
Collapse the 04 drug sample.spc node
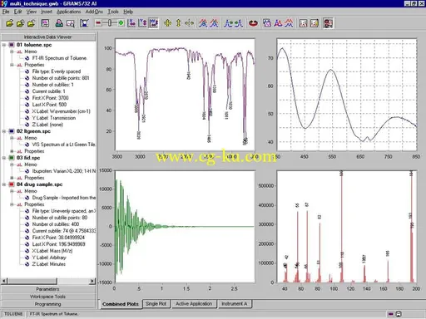(4, 184)
